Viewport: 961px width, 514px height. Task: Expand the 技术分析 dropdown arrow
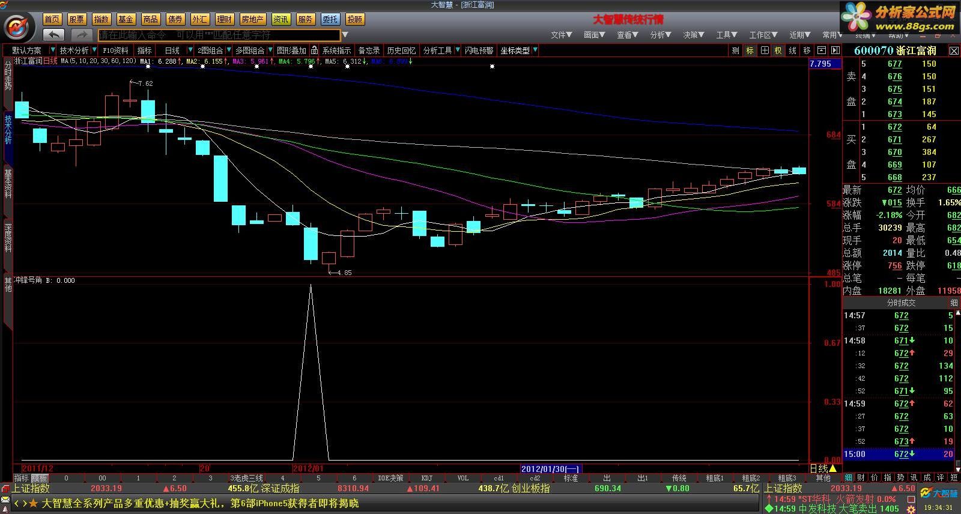pos(94,50)
